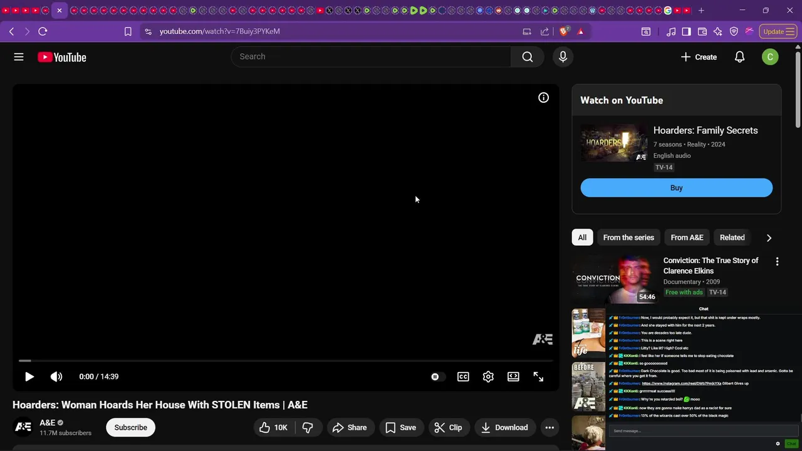This screenshot has height=451, width=802.
Task: Toggle autoplay switch in player
Action: tap(438, 376)
